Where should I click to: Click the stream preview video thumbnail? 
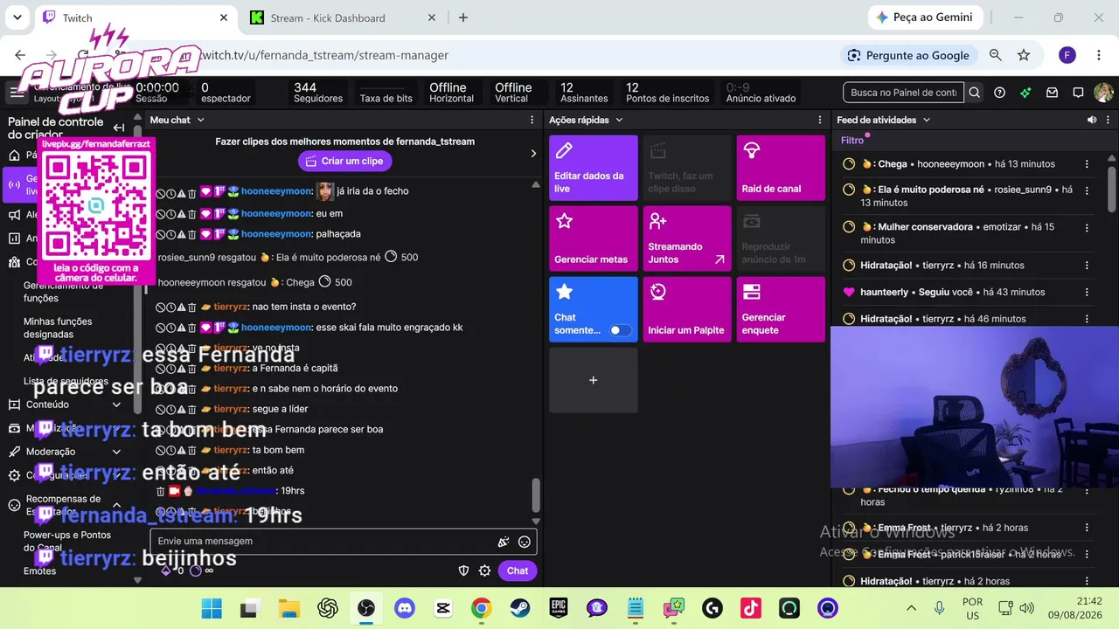[974, 407]
